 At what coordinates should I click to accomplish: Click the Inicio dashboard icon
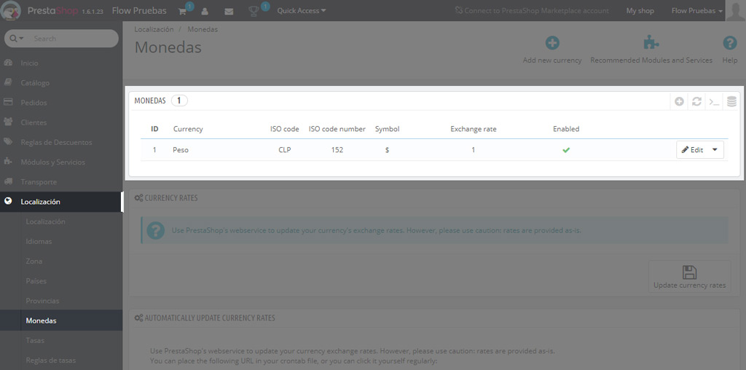(x=7, y=63)
